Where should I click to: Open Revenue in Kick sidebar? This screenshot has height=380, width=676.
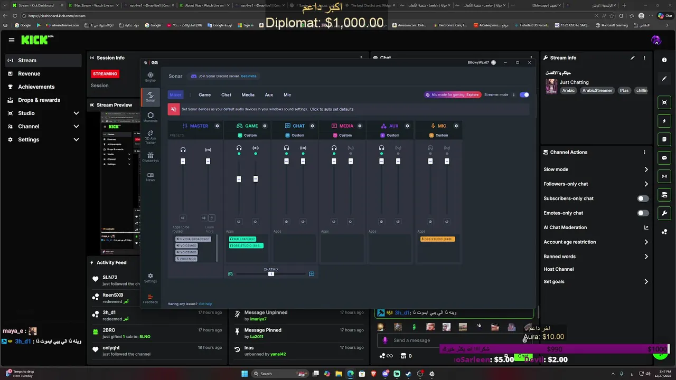(44, 74)
